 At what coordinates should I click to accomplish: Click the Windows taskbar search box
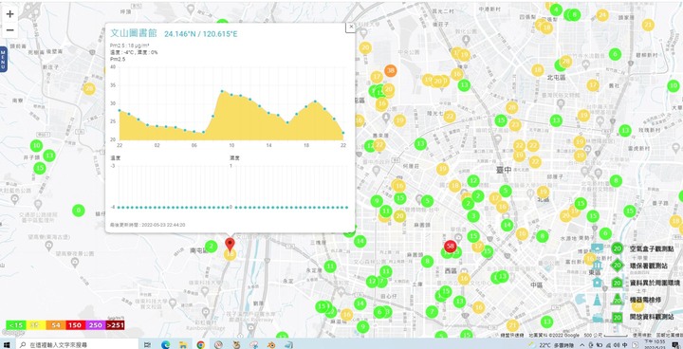click(79, 344)
